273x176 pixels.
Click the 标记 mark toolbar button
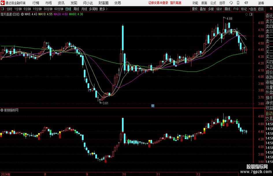244,9
